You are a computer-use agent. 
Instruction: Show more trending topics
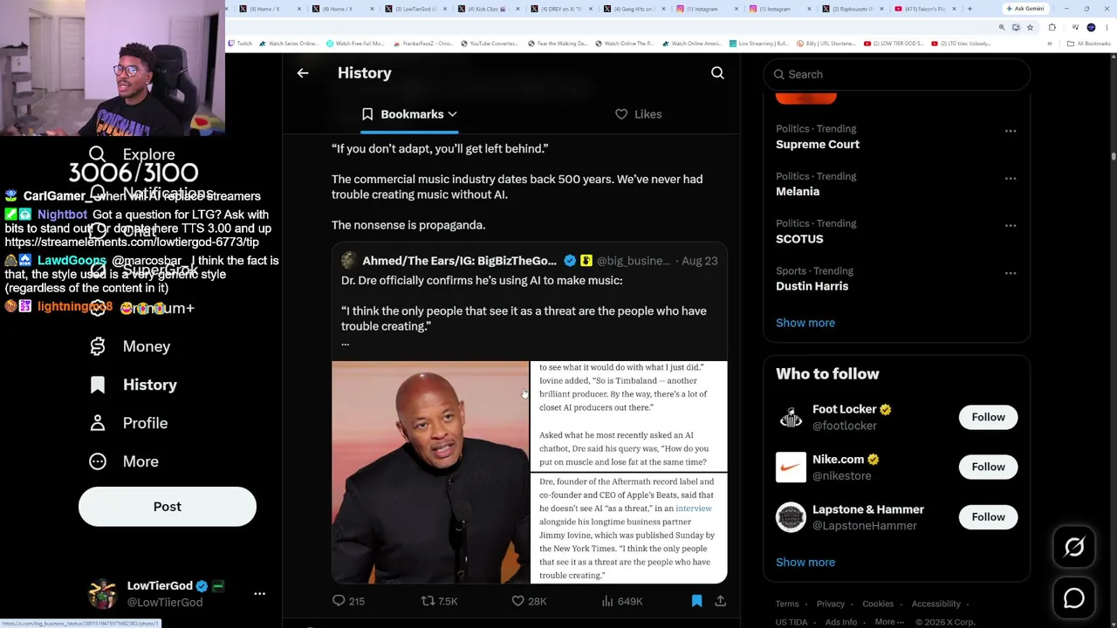(x=805, y=323)
